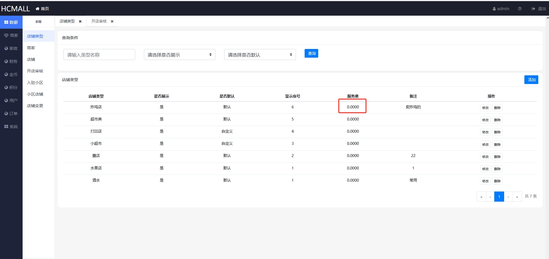549x259 pixels.
Task: Click the 退出 logout icon
Action: 533,9
